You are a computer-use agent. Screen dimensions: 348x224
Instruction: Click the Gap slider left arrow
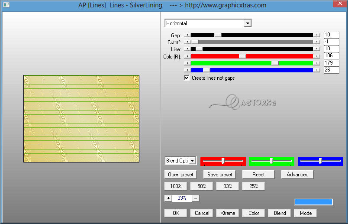click(x=187, y=35)
